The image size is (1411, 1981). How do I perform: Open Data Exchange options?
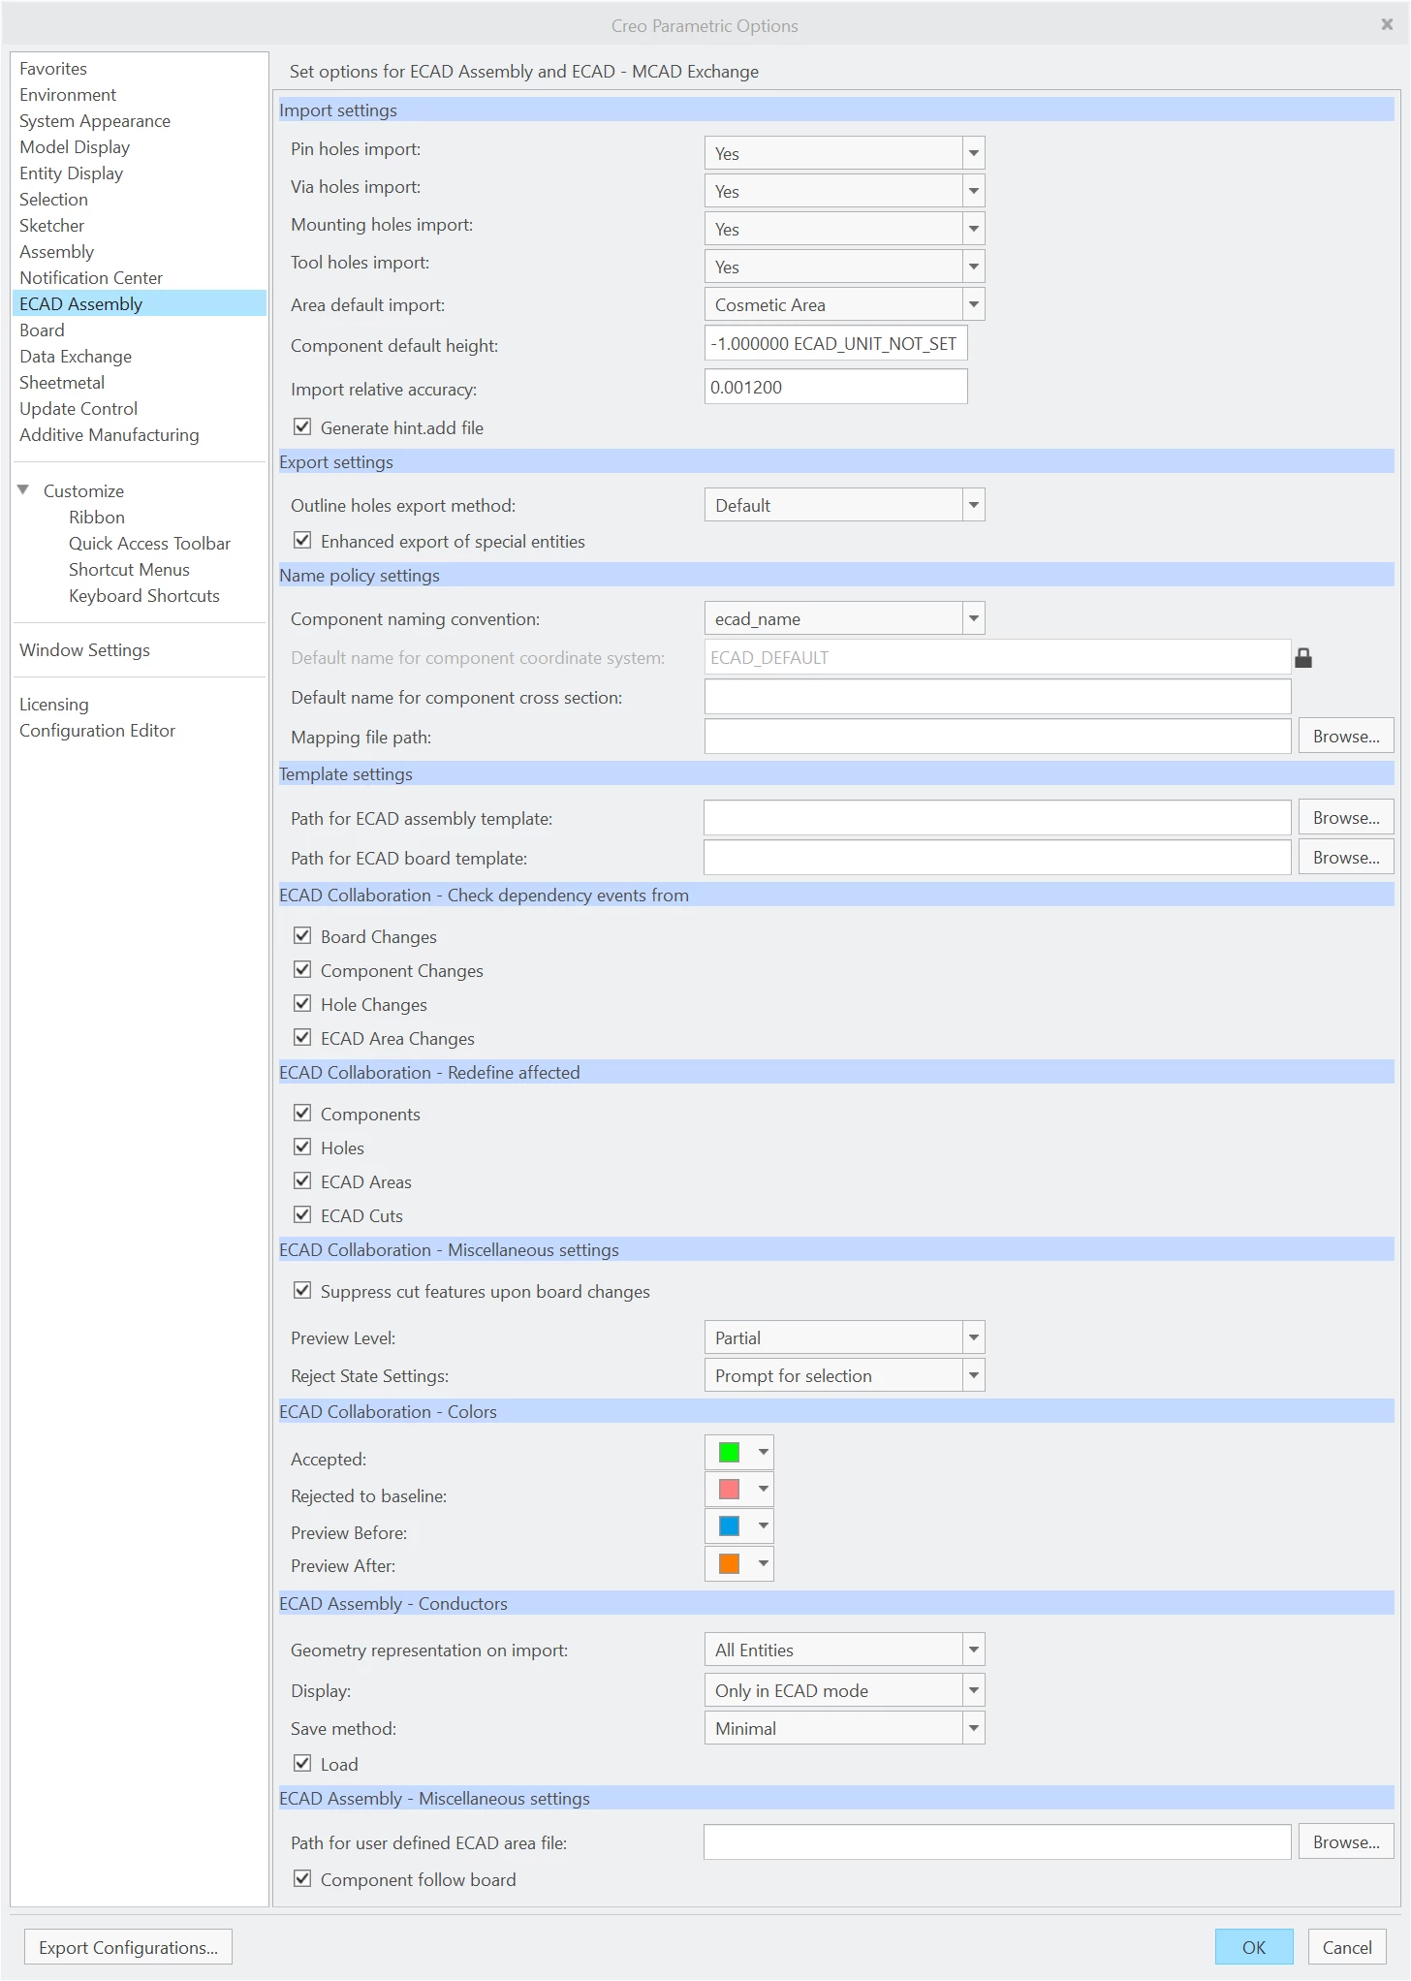click(x=76, y=357)
